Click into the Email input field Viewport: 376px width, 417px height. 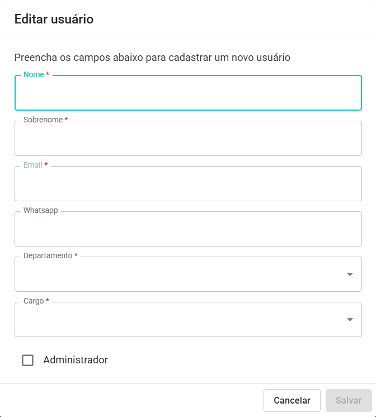188,184
